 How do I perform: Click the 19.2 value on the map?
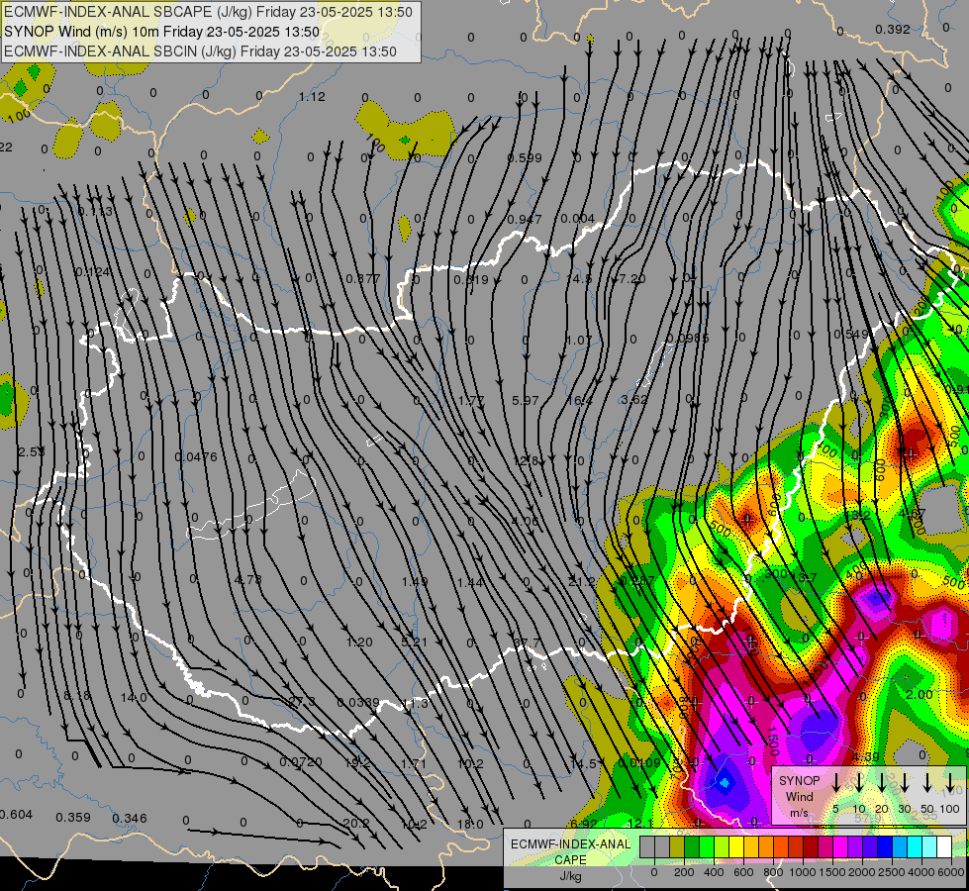click(357, 762)
